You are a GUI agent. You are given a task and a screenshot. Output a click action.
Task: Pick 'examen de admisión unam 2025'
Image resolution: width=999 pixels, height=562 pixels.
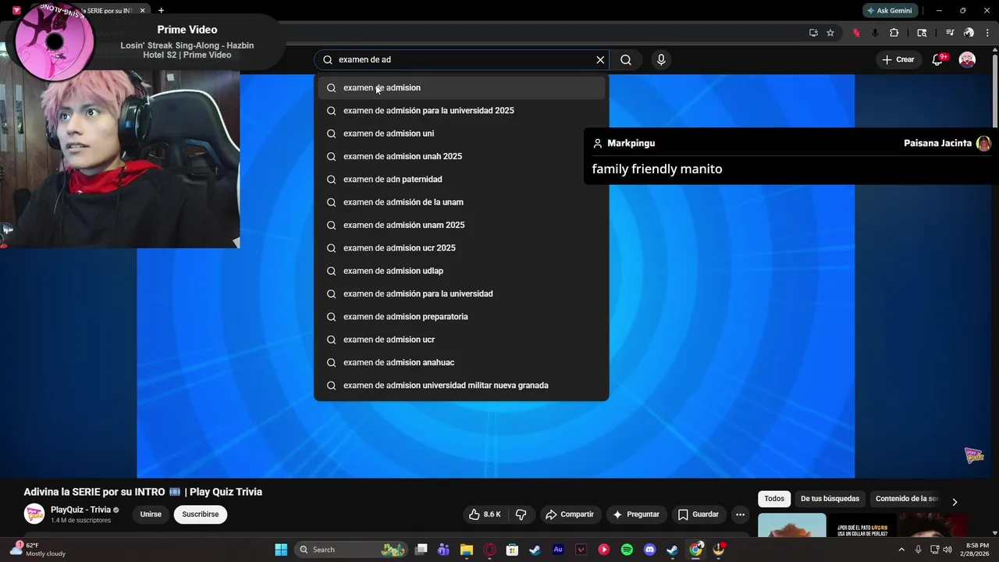(x=461, y=225)
